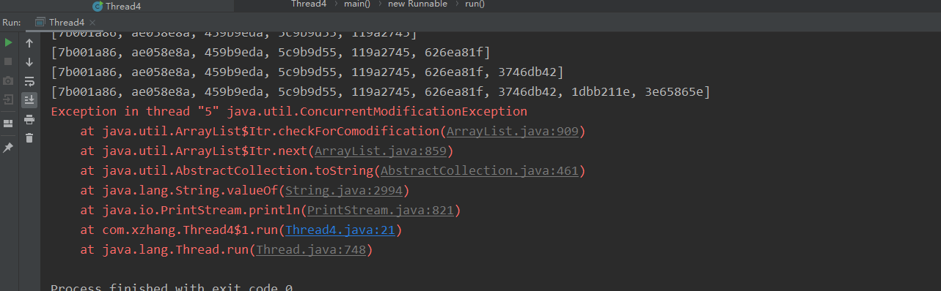This screenshot has width=941, height=291.
Task: Click the Exit arrow icon in Run toolbar
Action: [x=8, y=99]
